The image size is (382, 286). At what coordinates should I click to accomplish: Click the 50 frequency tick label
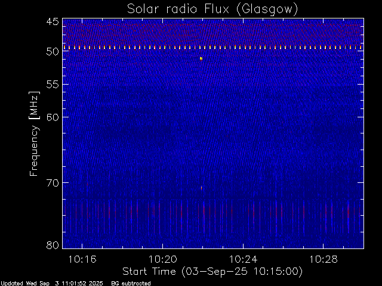point(53,51)
